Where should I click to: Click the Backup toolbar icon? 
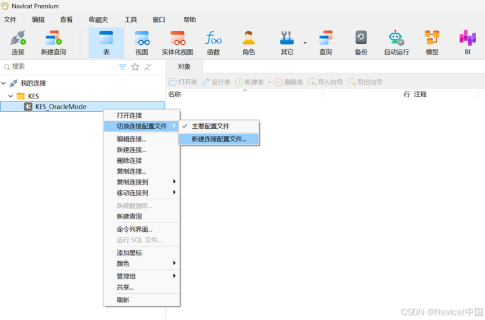tap(361, 43)
